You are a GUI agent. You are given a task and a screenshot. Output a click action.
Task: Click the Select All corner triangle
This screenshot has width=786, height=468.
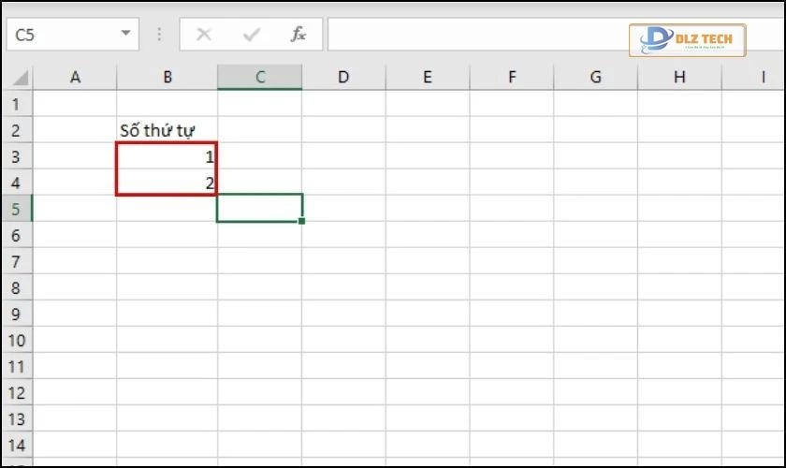[20, 78]
